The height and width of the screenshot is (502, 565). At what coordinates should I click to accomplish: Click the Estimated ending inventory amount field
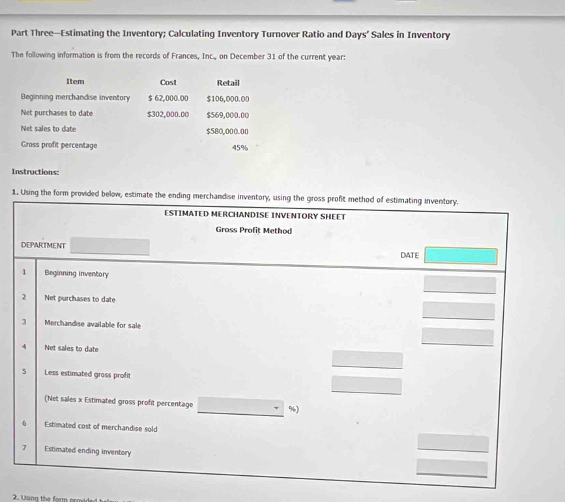pos(452,468)
